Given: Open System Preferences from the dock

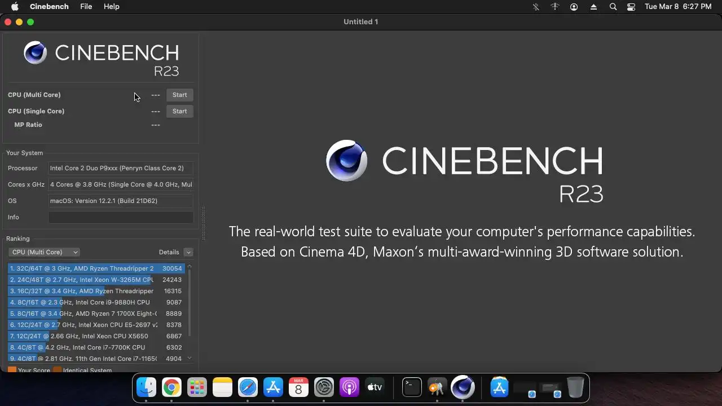Looking at the screenshot, I should [x=324, y=387].
